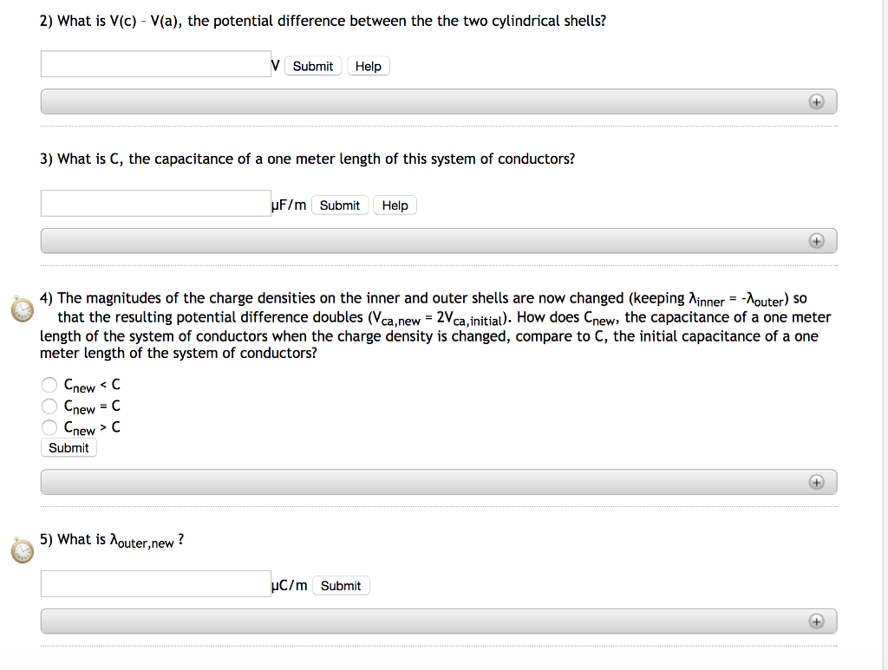Open Help for the capacitance question
The image size is (888, 670).
point(395,205)
